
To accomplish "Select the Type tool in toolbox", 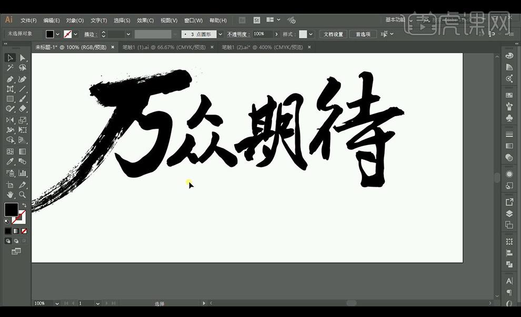I will [x=10, y=89].
